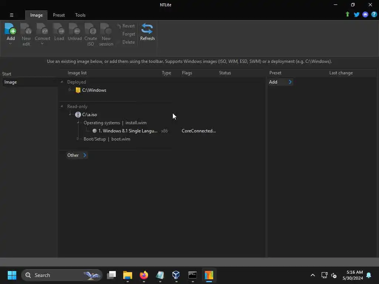This screenshot has width=379, height=284.
Task: Click Forget in the toolbar
Action: coord(128,34)
